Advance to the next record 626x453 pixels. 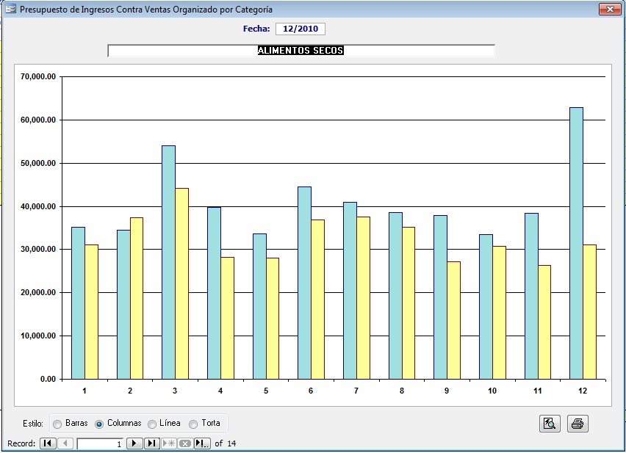134,443
